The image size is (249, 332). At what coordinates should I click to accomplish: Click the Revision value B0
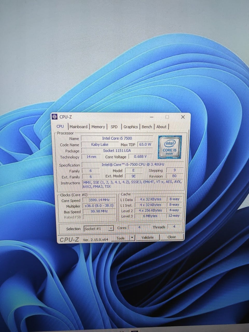coord(174,176)
